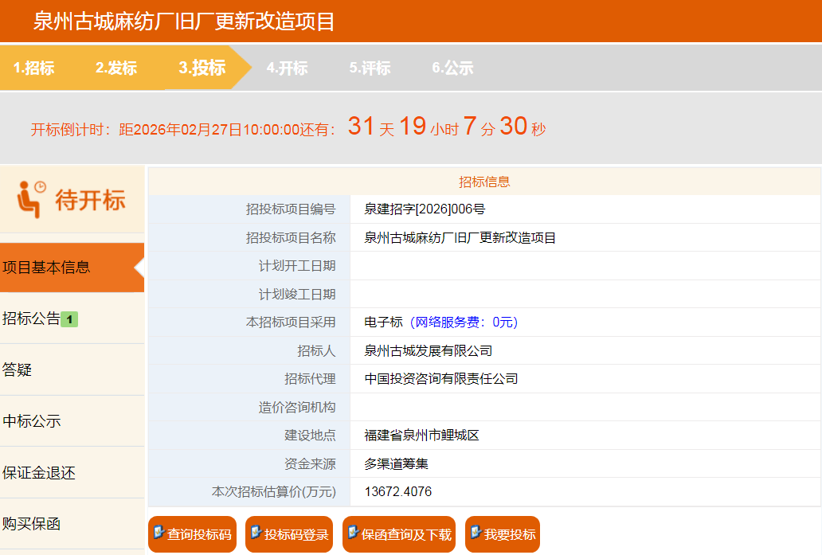The image size is (822, 555).
Task: Click step 1.招标 in the progress bar
Action: (x=34, y=68)
